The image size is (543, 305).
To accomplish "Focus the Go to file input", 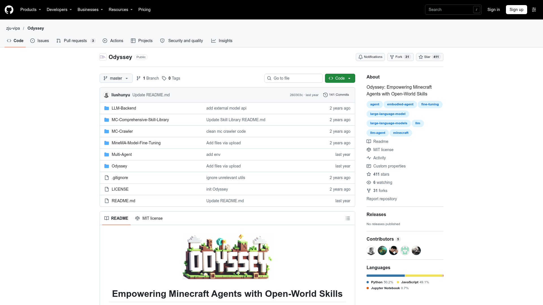I will coord(294,78).
